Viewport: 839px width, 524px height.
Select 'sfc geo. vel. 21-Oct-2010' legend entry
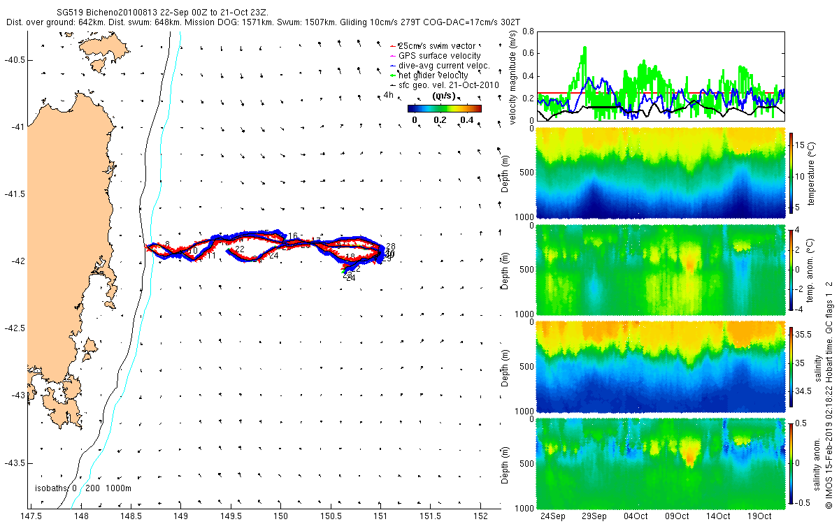[x=444, y=85]
